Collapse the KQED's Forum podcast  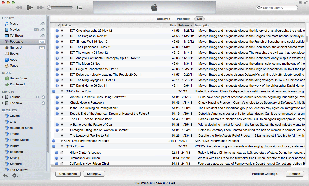tap(62, 146)
